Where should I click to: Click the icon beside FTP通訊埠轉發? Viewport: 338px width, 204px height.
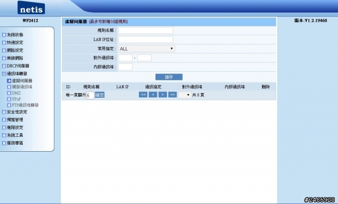point(9,105)
